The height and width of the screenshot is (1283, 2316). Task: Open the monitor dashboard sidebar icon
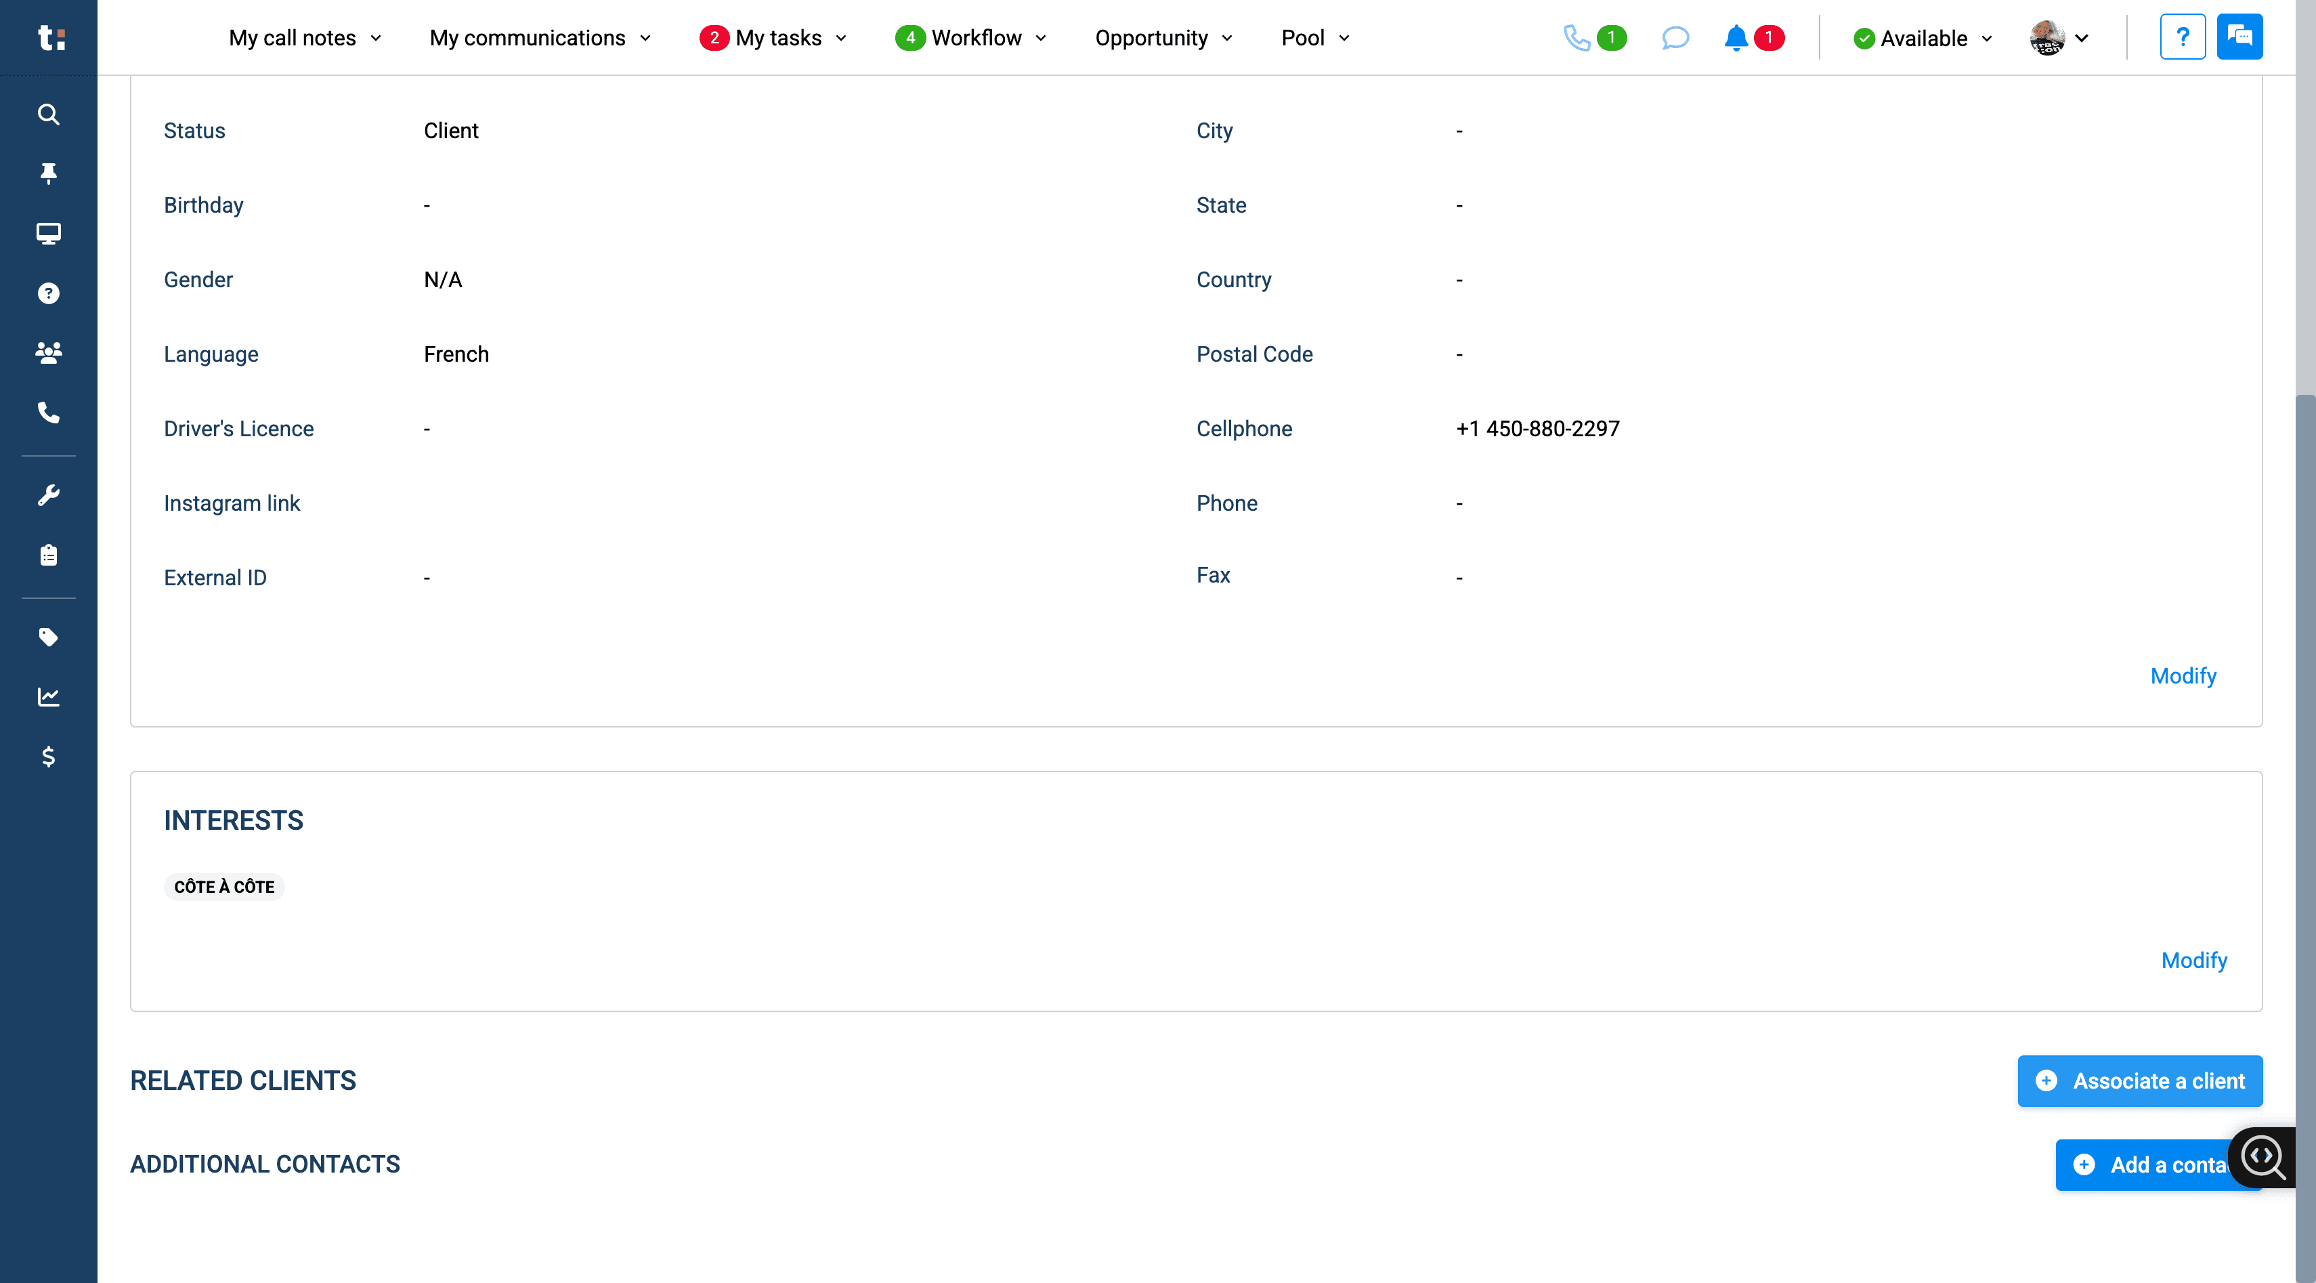click(x=49, y=234)
